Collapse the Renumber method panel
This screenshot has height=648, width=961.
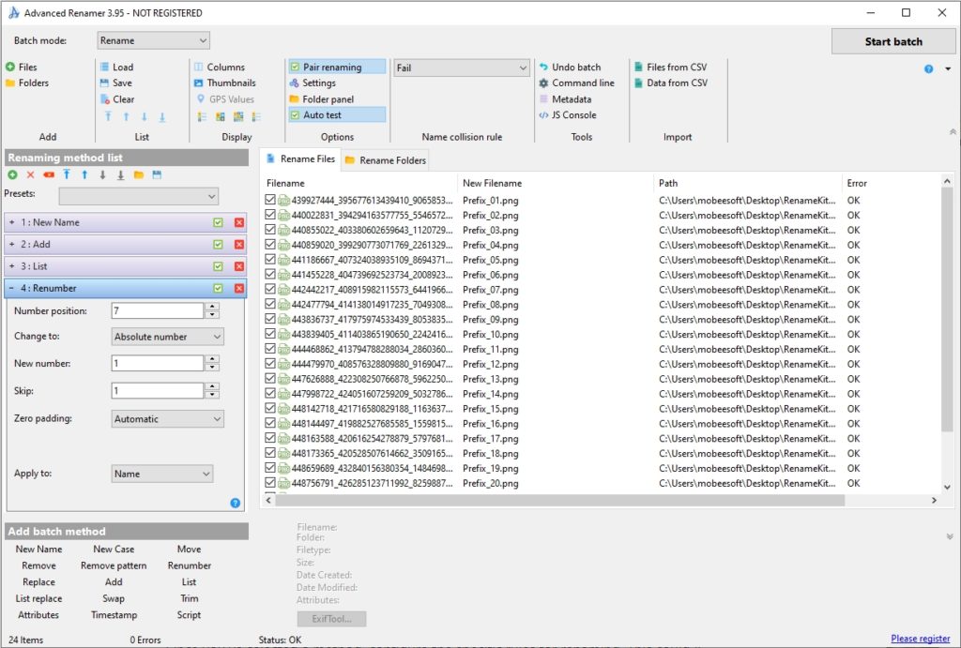point(10,288)
